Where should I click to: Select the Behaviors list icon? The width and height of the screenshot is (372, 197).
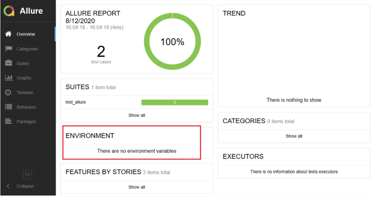click(x=8, y=107)
